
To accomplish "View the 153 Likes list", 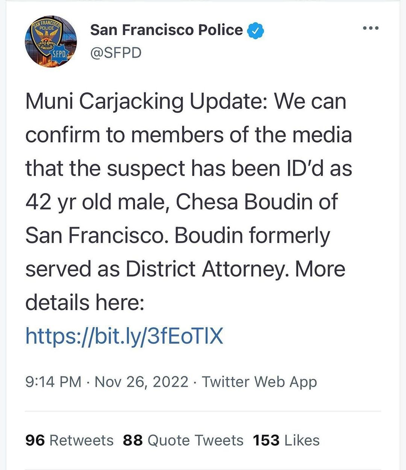I will click(286, 440).
